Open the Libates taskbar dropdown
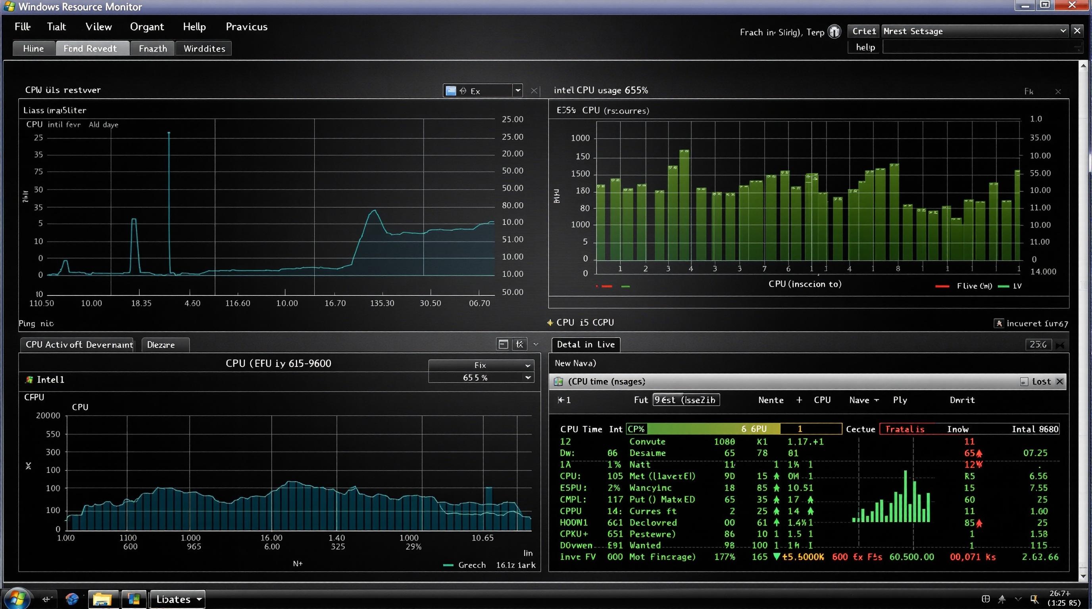The width and height of the screenshot is (1092, 609). (178, 599)
